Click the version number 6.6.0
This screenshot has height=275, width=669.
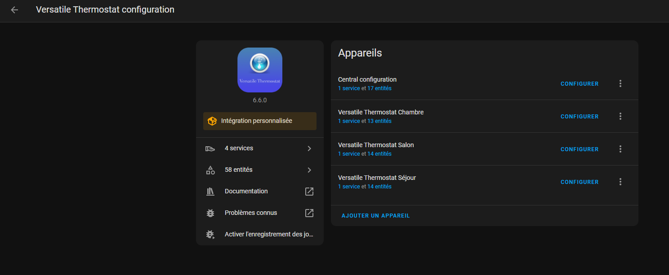point(260,100)
